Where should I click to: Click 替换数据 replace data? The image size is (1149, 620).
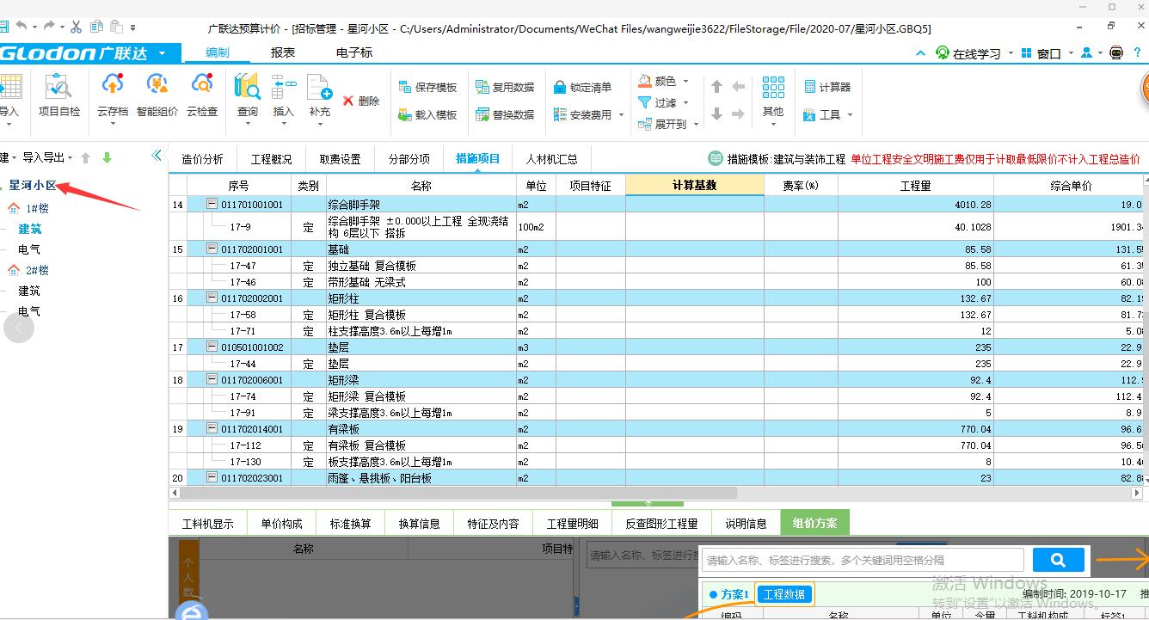click(x=505, y=114)
